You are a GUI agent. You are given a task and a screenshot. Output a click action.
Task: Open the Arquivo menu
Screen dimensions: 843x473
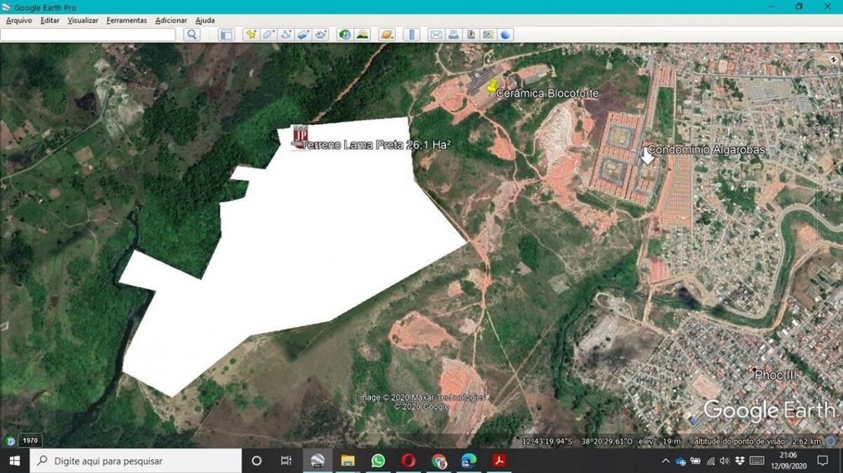pos(19,21)
